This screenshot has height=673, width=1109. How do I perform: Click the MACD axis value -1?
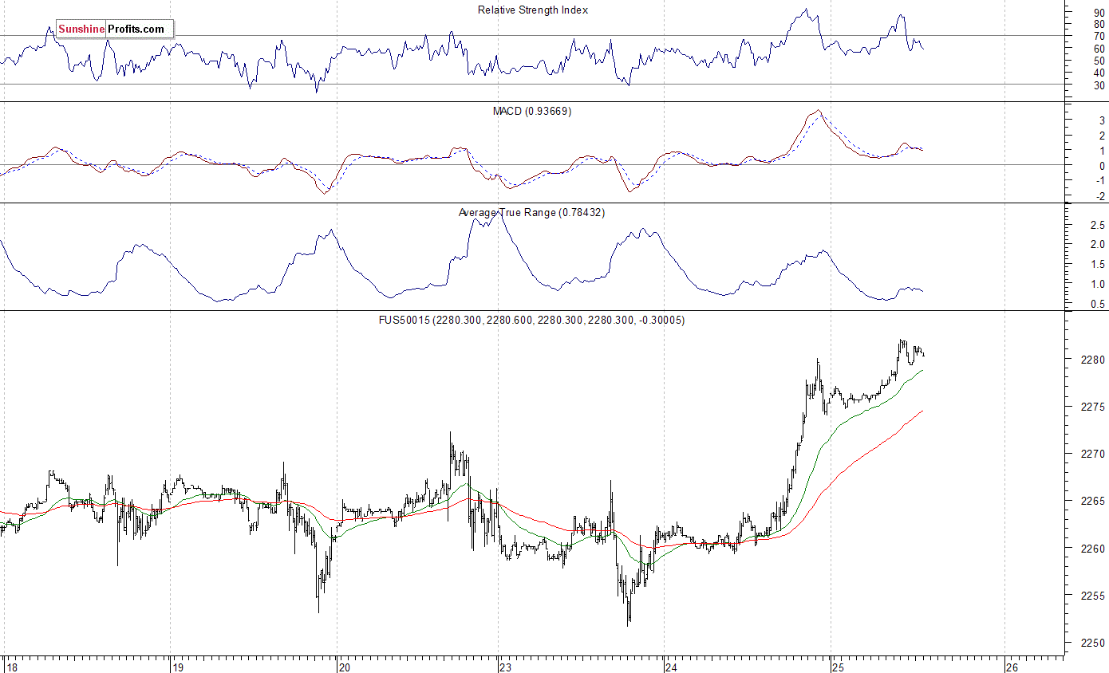pos(1099,181)
